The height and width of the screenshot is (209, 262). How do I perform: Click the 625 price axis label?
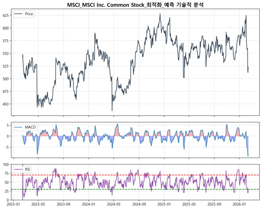[6, 15]
